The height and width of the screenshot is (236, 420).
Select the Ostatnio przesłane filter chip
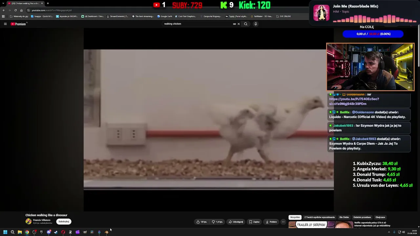coord(362,217)
